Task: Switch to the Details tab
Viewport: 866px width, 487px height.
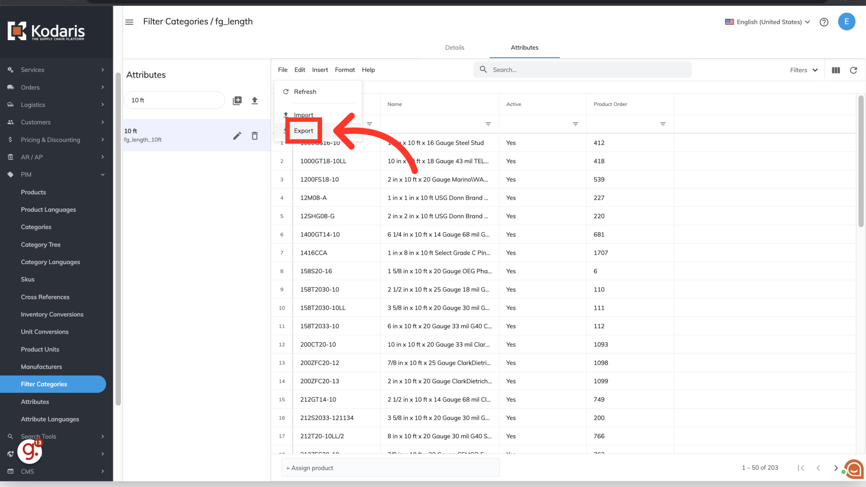Action: coord(455,48)
